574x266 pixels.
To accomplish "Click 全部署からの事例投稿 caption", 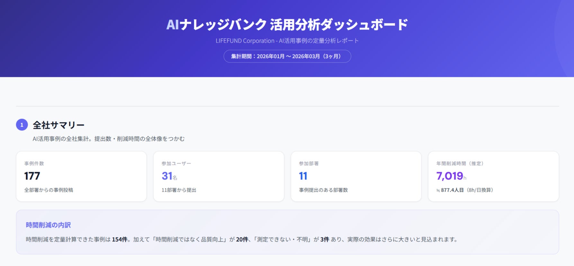I will (49, 190).
